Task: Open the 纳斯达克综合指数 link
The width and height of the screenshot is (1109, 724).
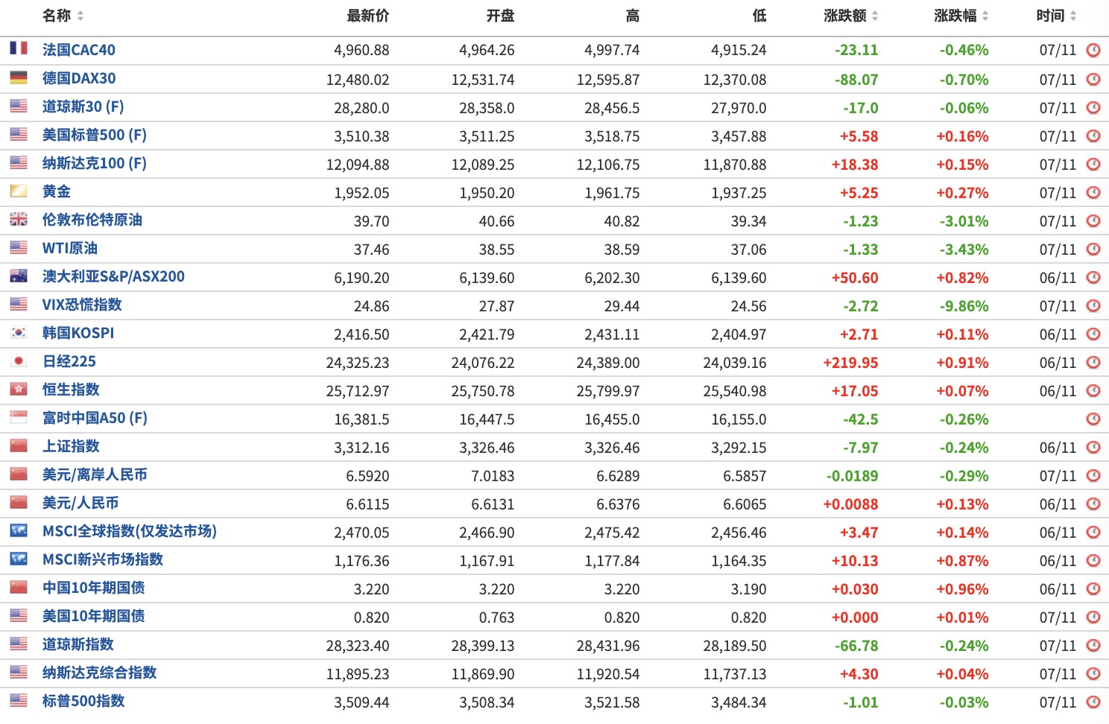Action: pos(100,673)
